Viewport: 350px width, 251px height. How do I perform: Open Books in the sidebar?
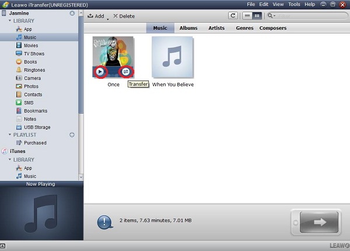click(26, 62)
